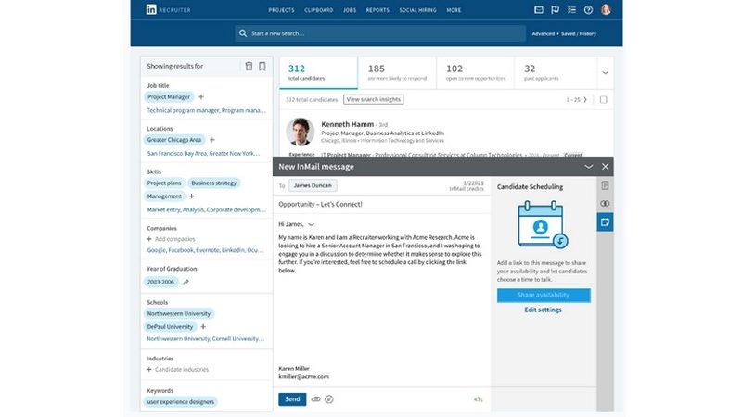Select the 102 open to new opportunities tab
The width and height of the screenshot is (742, 417).
click(x=475, y=72)
